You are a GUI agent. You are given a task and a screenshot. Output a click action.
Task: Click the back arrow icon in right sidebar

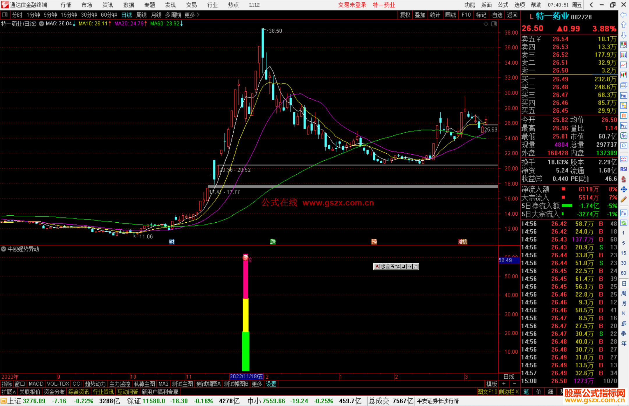(623, 15)
